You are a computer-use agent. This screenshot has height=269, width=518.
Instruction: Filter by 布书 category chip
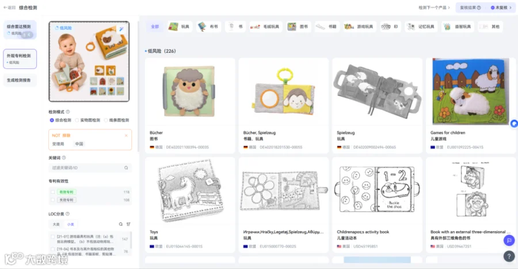pos(208,26)
